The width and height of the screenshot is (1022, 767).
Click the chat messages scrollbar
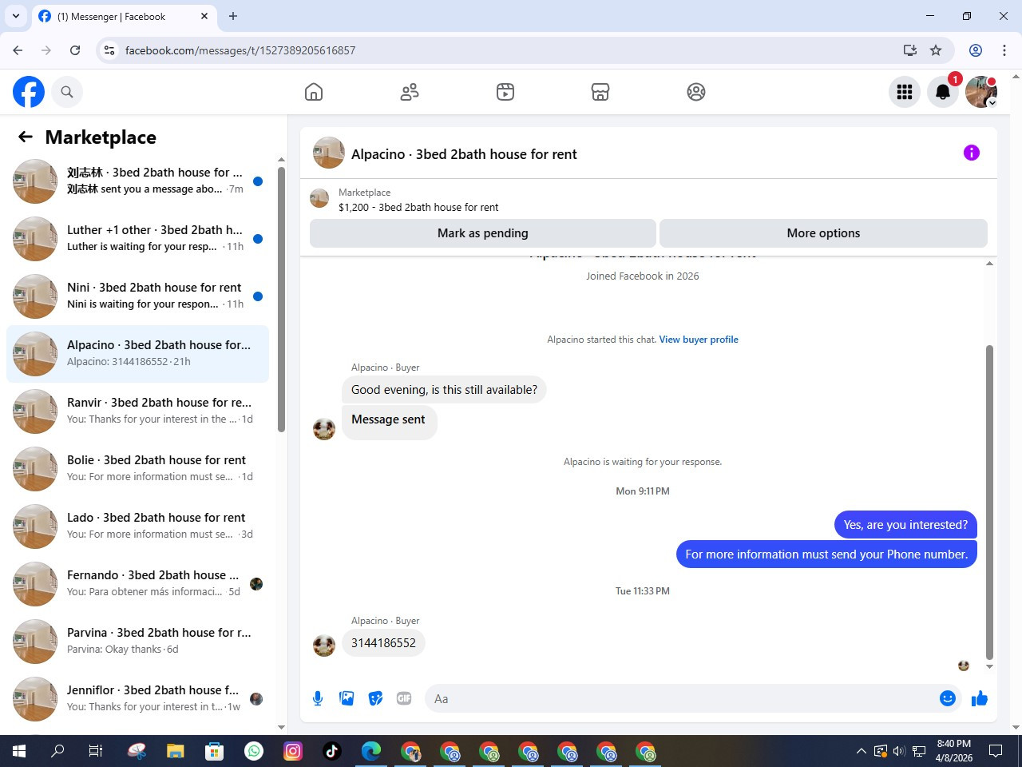point(989,503)
